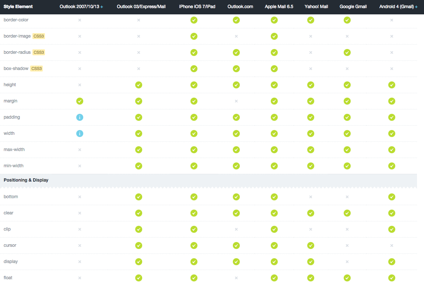Click the clip row label
Screen dimensions: 424x284
point(7,229)
